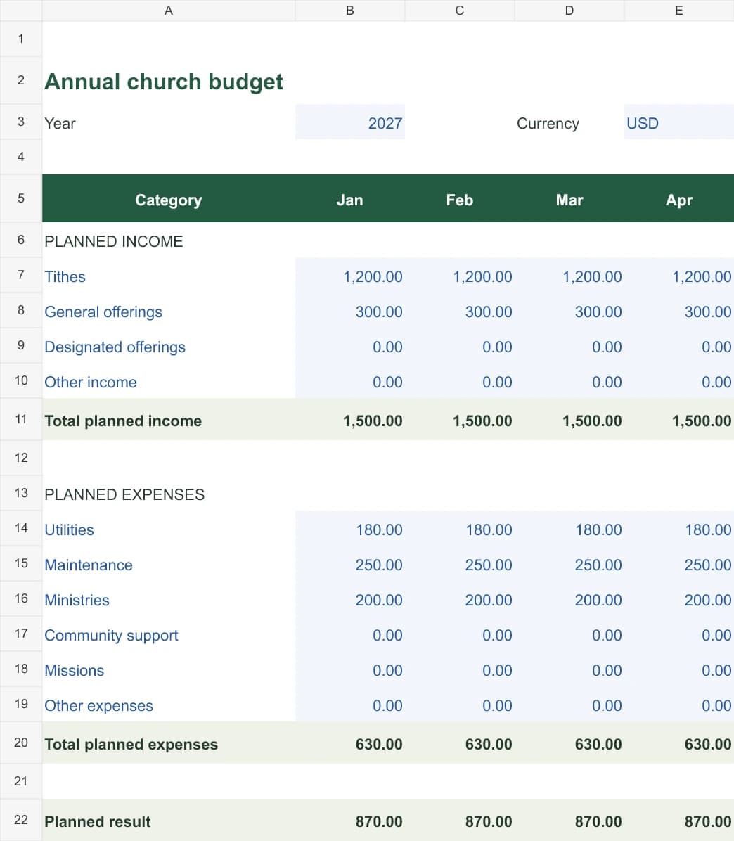Click the currency cell showing USD

678,122
